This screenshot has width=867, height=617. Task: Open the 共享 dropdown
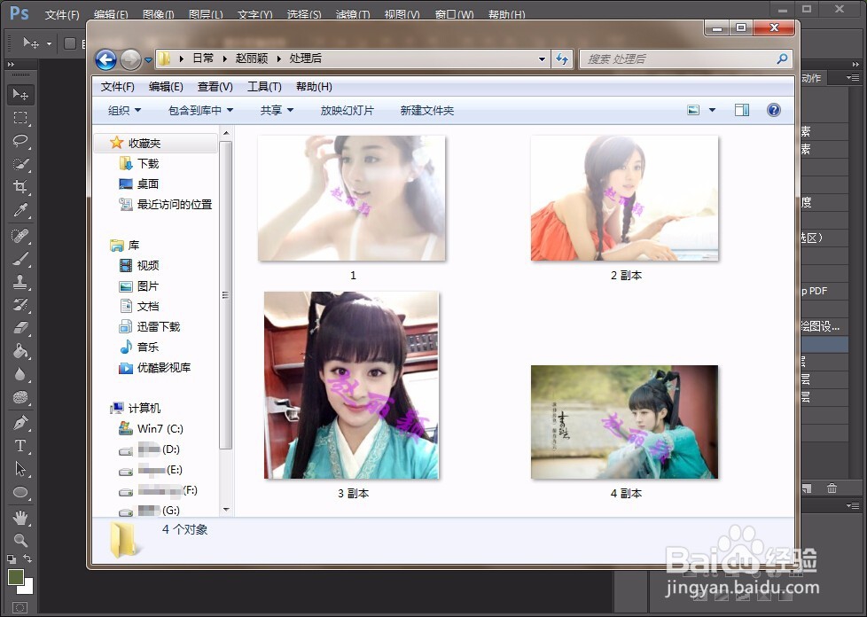point(277,111)
